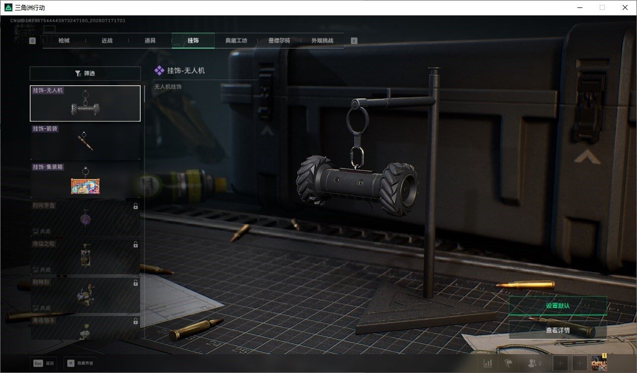The height and width of the screenshot is (373, 637).
Task: Click the charm list scrollbar
Action: (x=145, y=93)
